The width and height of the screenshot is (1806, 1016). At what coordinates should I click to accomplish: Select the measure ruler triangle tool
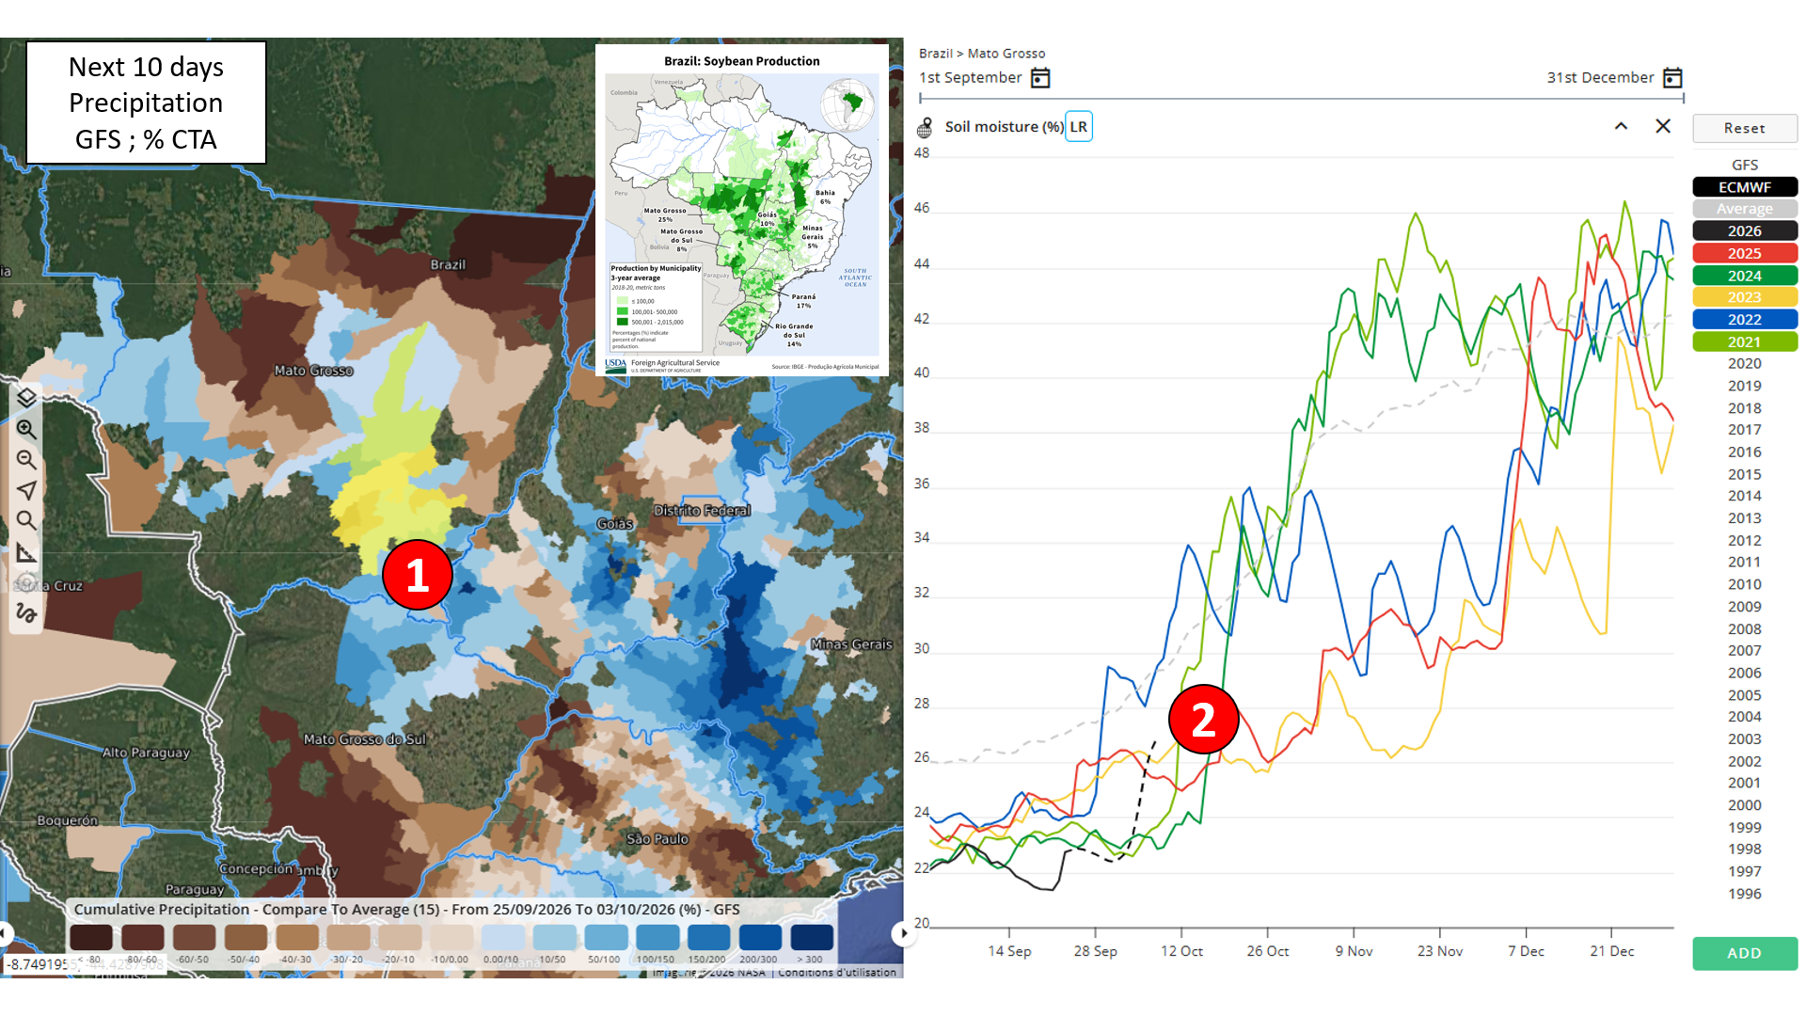pyautogui.click(x=26, y=552)
